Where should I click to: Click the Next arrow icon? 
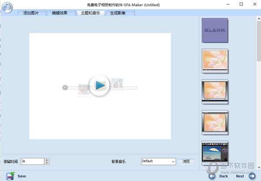click(252, 176)
